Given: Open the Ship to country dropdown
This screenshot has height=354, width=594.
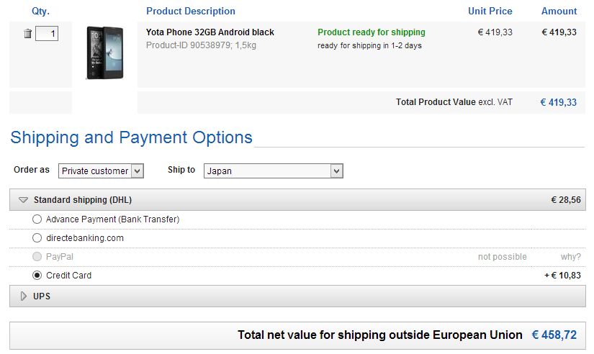Looking at the screenshot, I should tap(273, 171).
